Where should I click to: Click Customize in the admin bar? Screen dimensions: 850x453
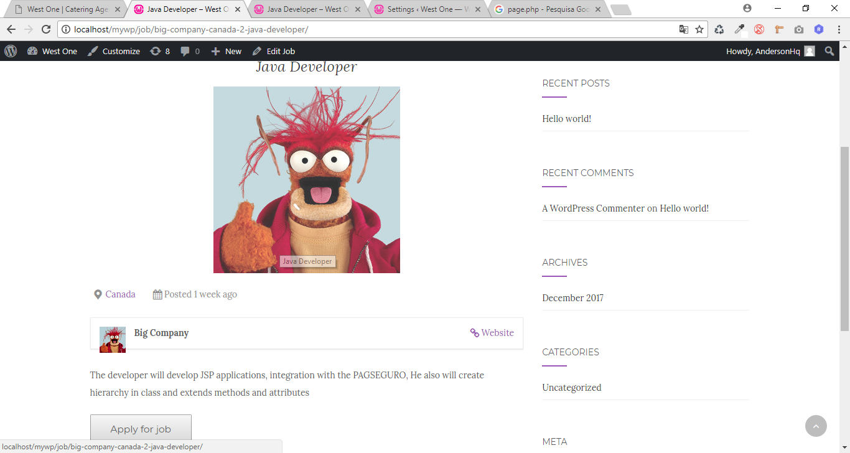tap(114, 51)
